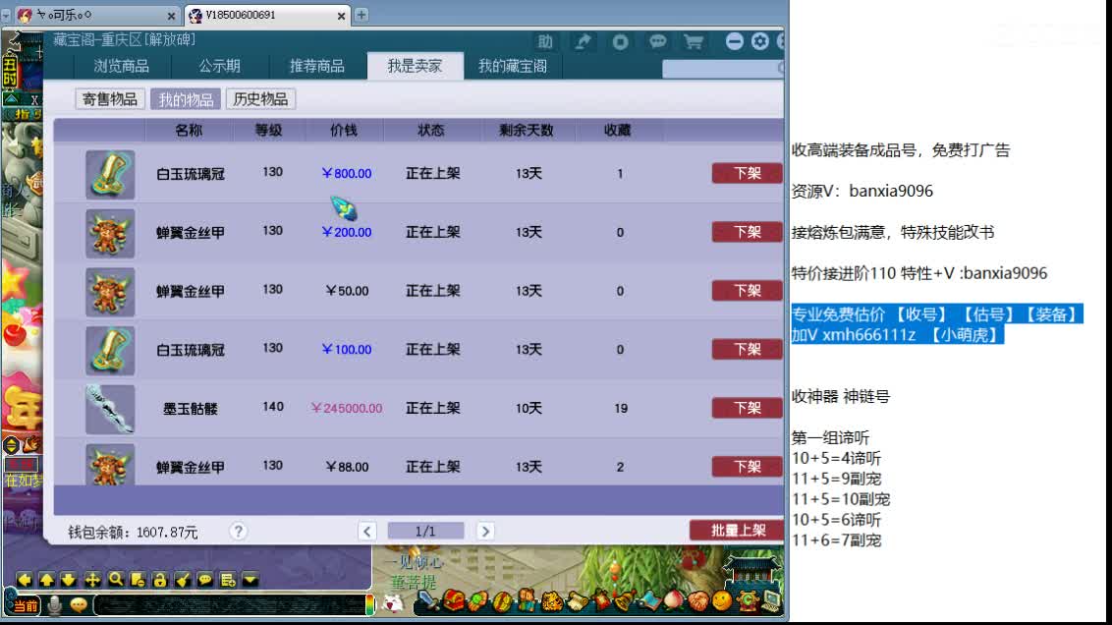
Task: Click the ¥200.00 蝉翼金丝甲 thumbnail
Action: 110,233
